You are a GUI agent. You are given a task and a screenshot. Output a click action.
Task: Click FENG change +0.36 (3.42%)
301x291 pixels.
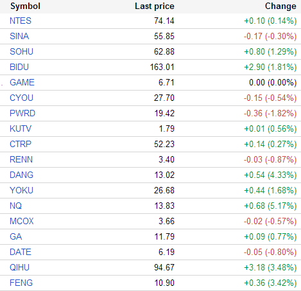click(x=270, y=283)
